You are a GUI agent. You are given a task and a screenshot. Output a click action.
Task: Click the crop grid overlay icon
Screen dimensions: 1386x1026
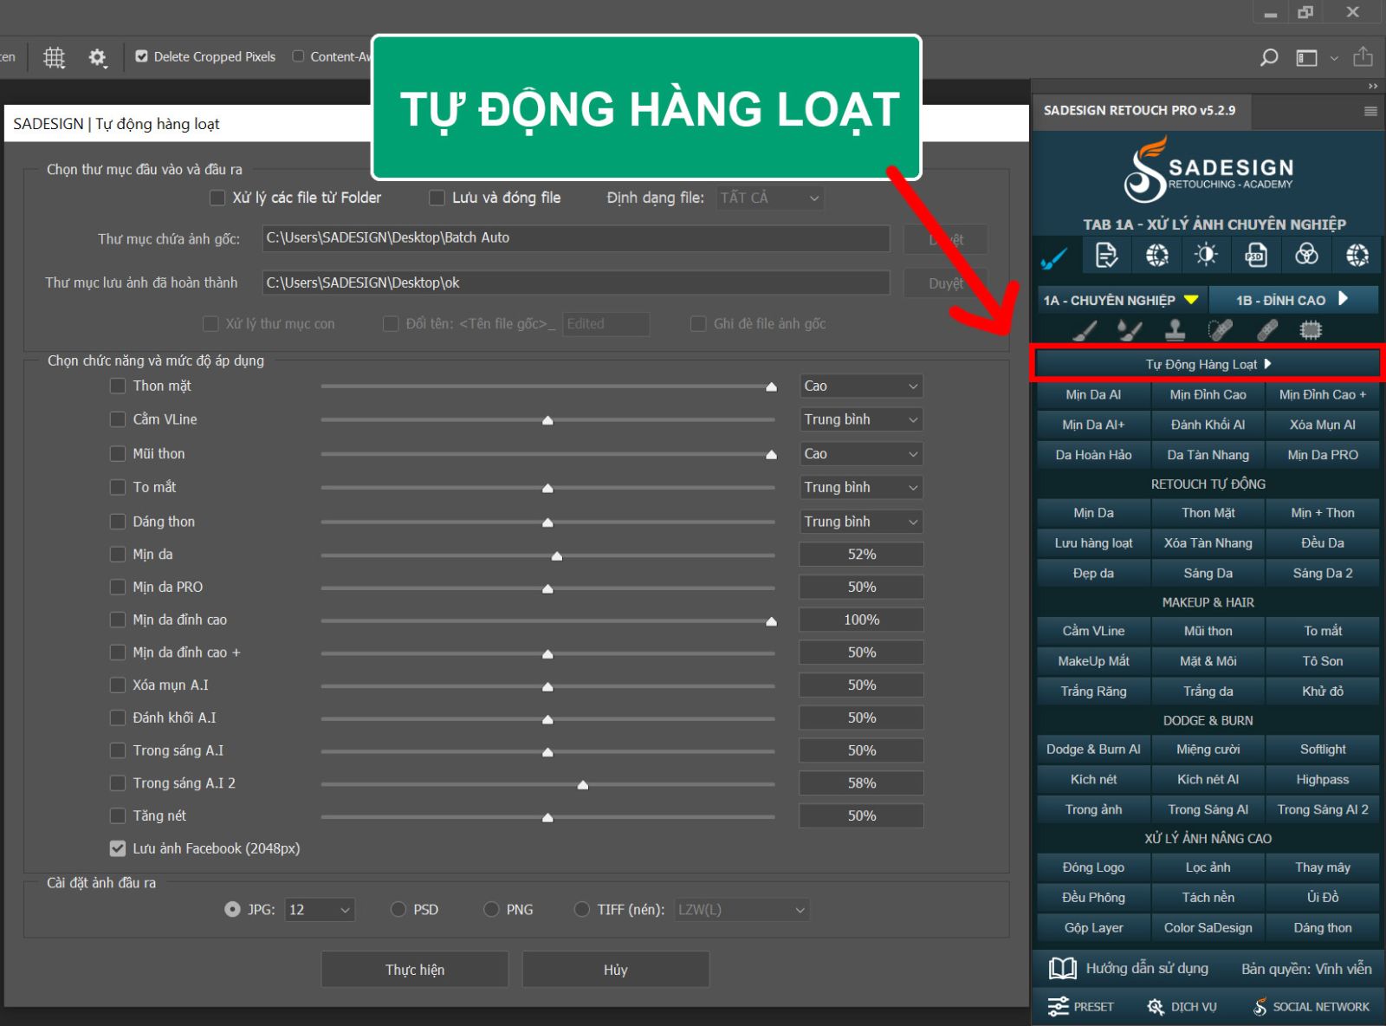tap(55, 57)
